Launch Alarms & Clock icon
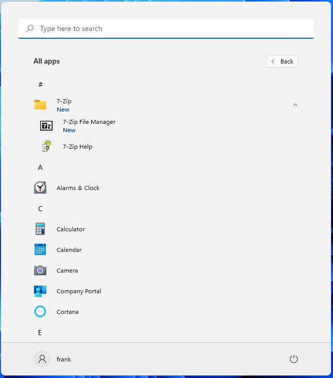 click(x=40, y=187)
